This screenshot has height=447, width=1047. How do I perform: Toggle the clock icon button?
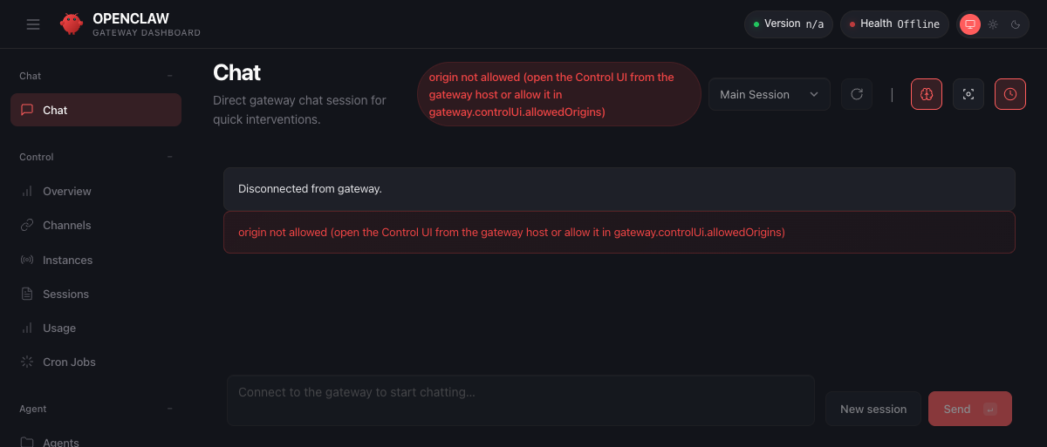coord(1010,94)
